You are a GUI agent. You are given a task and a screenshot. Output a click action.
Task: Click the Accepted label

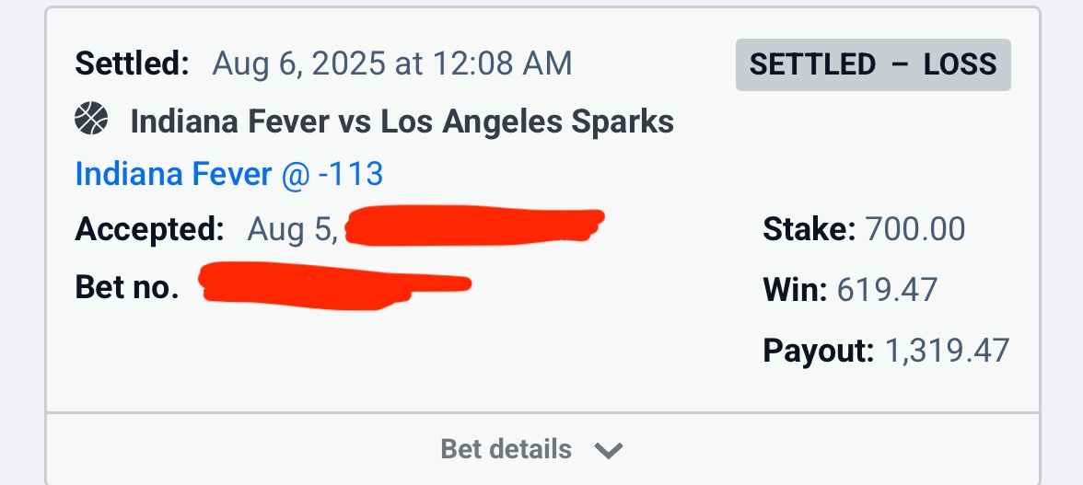pyautogui.click(x=149, y=229)
